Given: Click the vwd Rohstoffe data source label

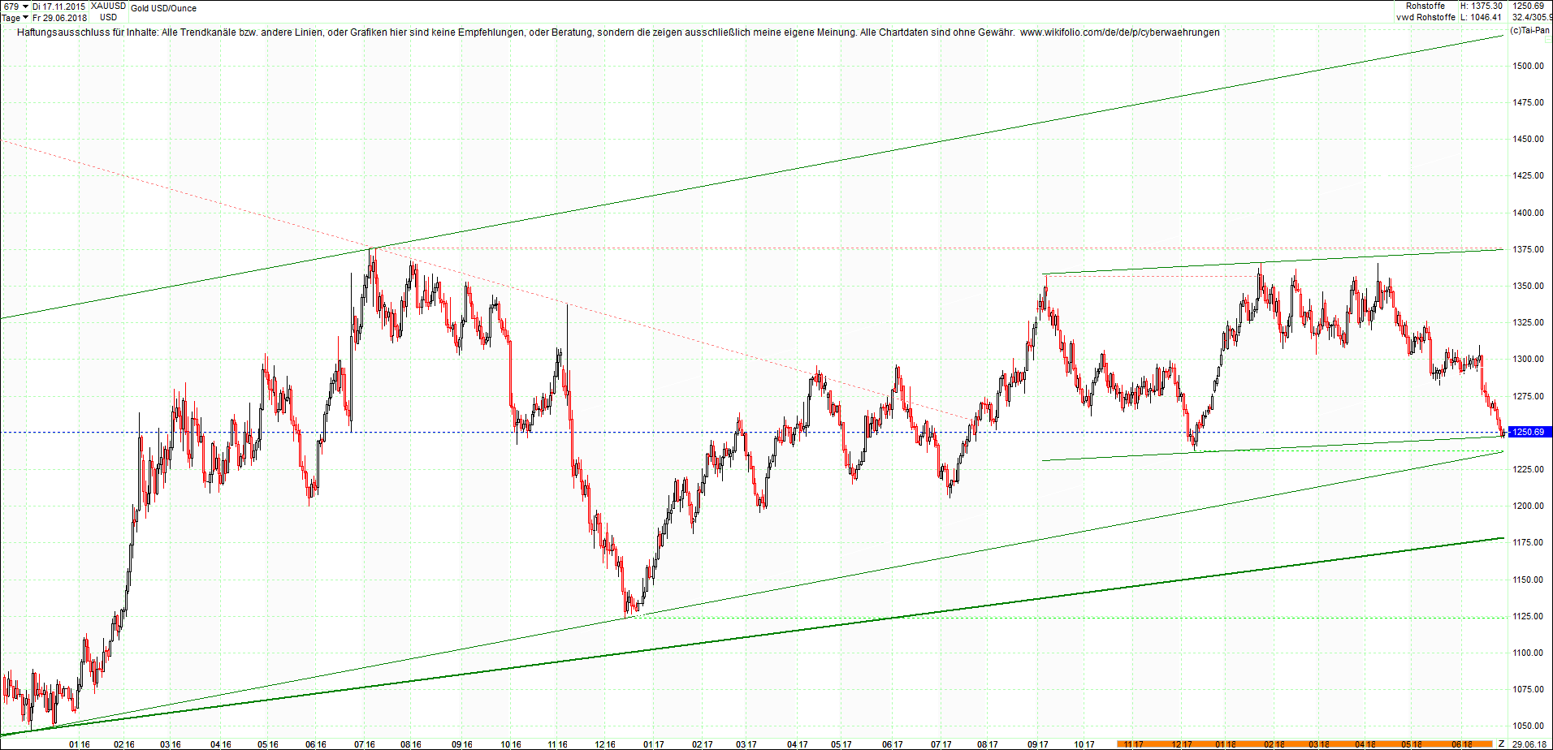Looking at the screenshot, I should [1426, 17].
